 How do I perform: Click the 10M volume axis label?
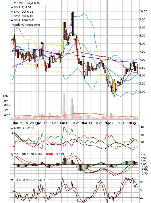pyautogui.click(x=5, y=96)
